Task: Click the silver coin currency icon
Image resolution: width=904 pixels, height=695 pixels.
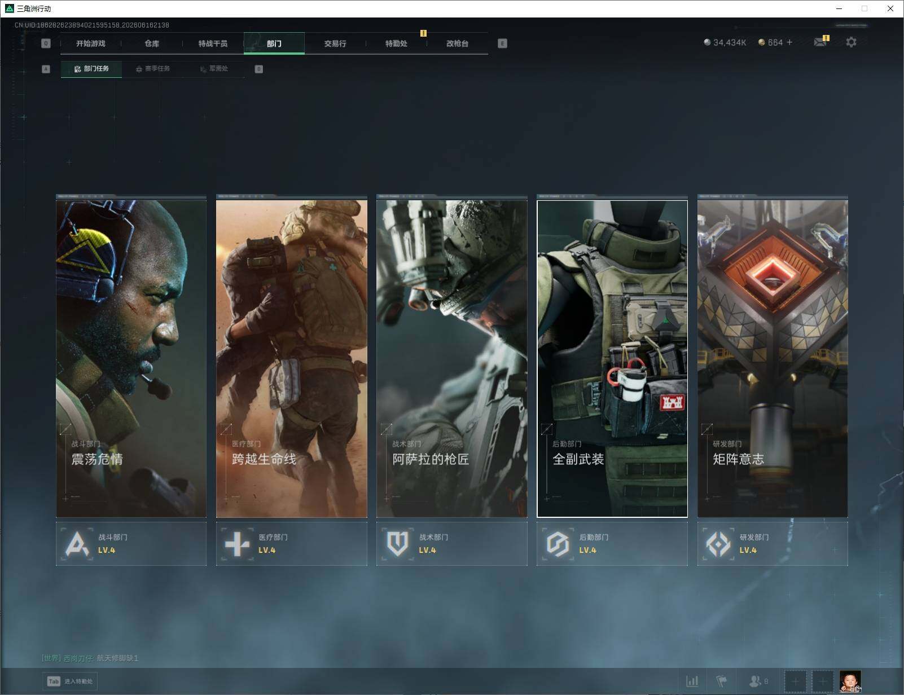Action: (x=707, y=42)
